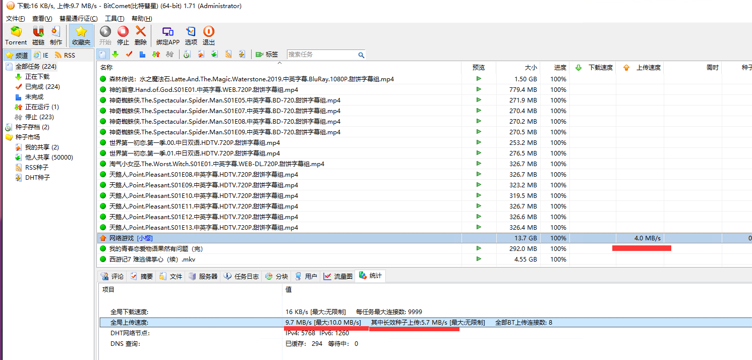This screenshot has width=752, height=360.
Task: Switch to the 任务日志 task log tab
Action: coord(242,276)
